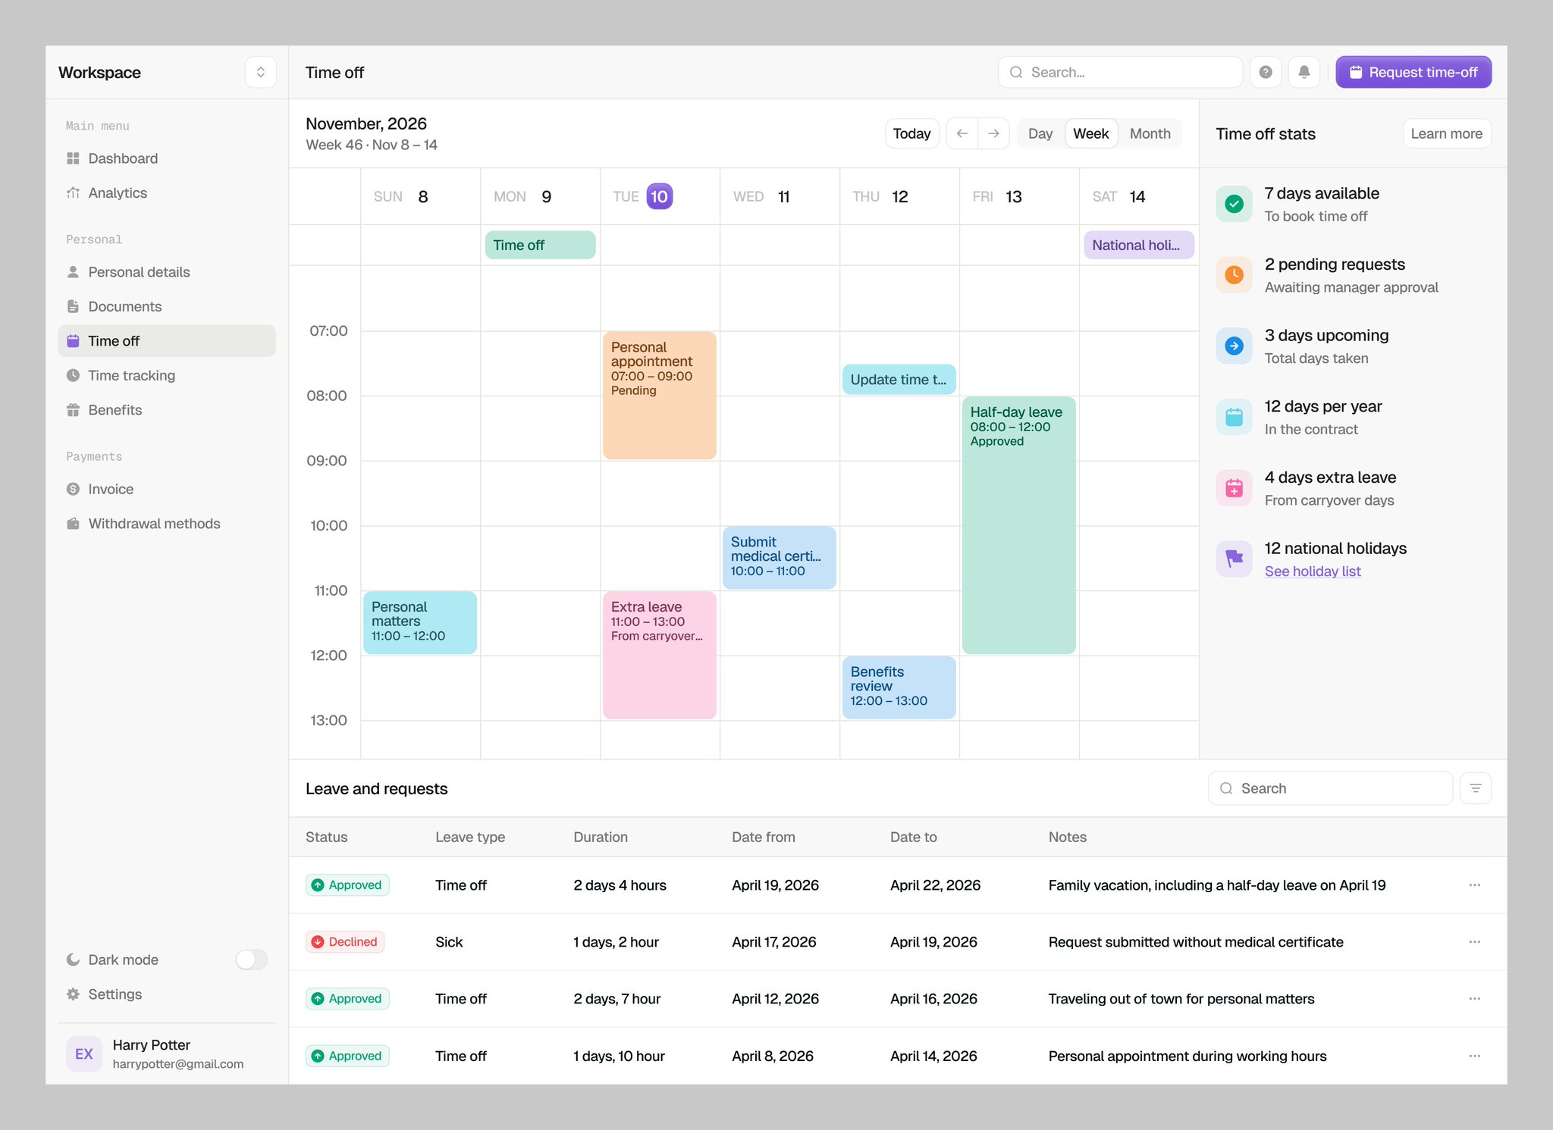Go to next week arrow

click(993, 133)
